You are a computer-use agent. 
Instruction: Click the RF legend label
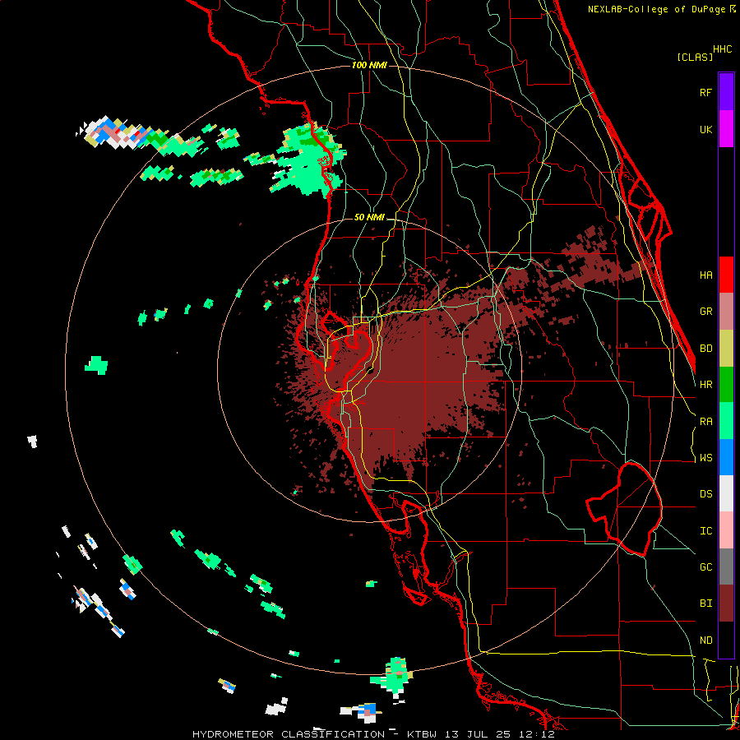(x=705, y=92)
